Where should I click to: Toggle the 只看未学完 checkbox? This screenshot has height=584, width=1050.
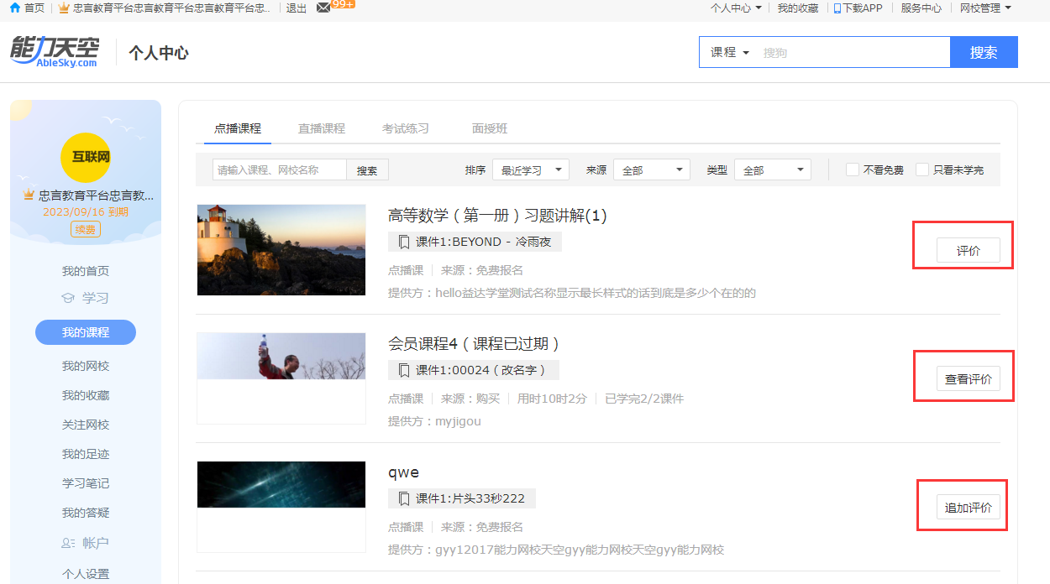(922, 169)
